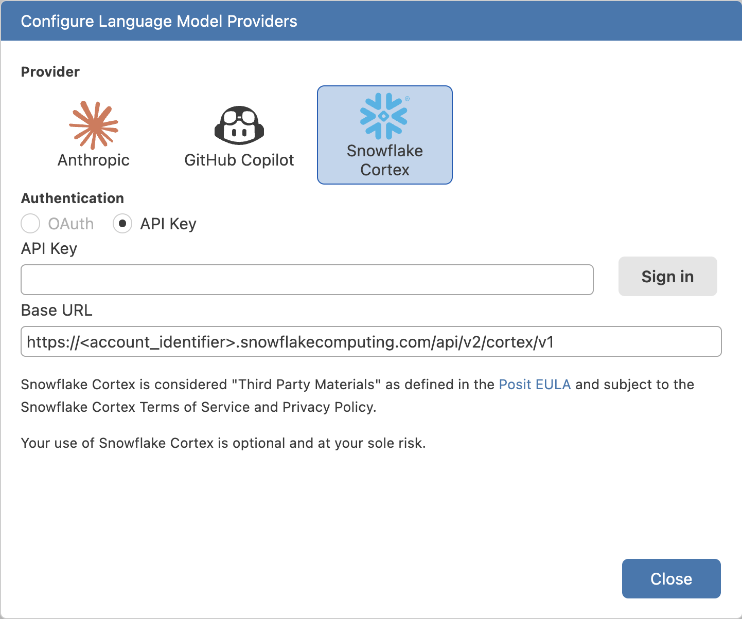Screen dimensions: 742x619
Task: Click the Snowflake Cortex snowflake logo
Action: (383, 116)
